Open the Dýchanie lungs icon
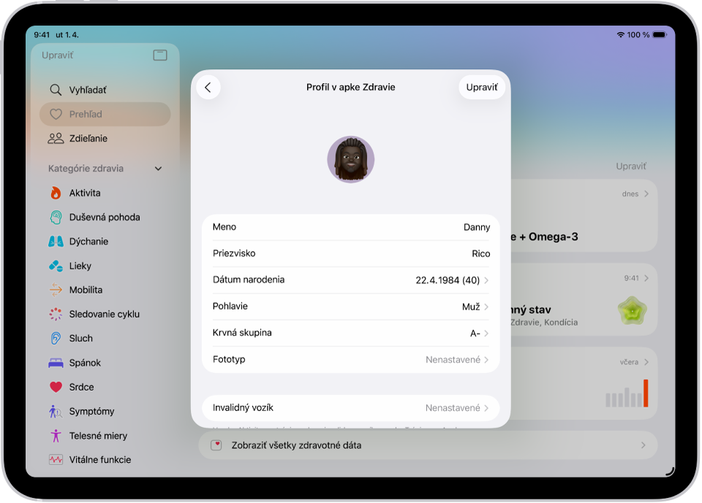This screenshot has width=702, height=503. (x=56, y=242)
